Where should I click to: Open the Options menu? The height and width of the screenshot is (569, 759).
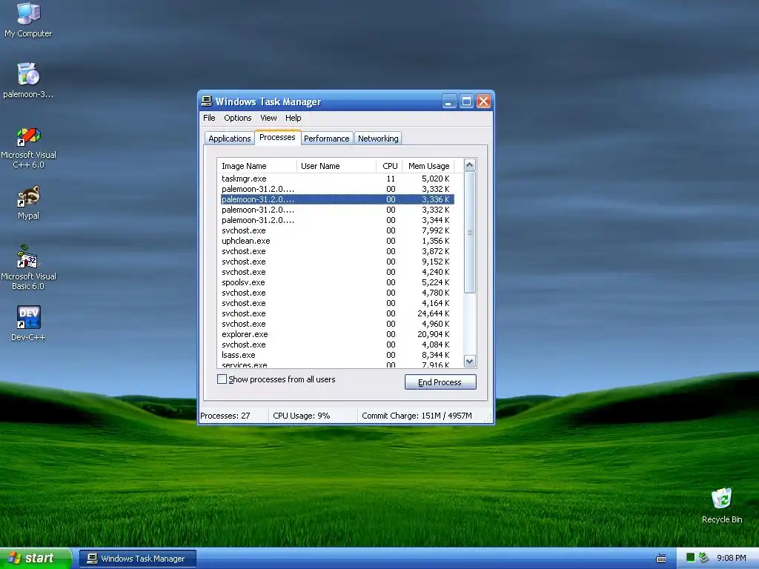(x=238, y=118)
